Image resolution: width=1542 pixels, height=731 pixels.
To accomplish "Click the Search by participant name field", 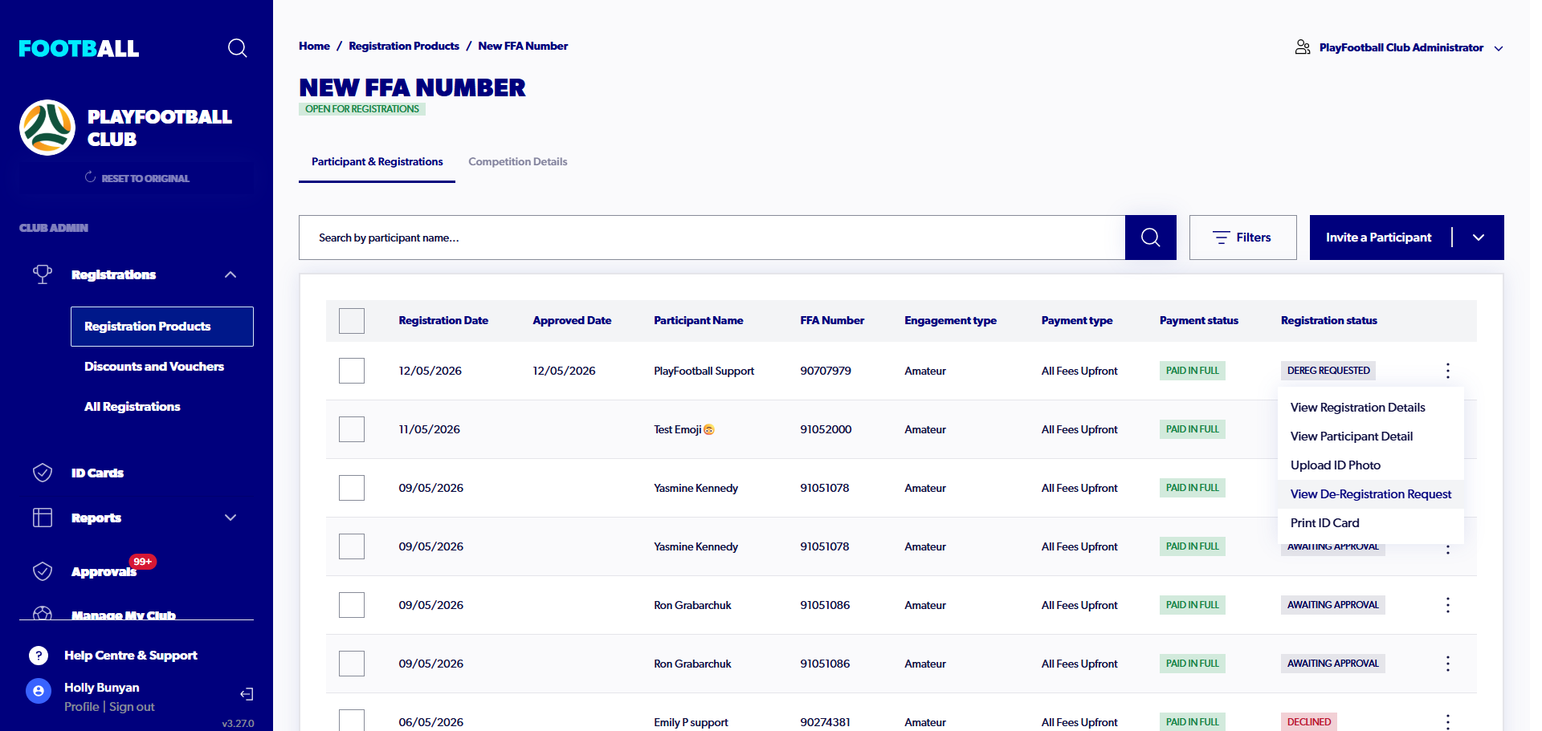I will tap(712, 238).
